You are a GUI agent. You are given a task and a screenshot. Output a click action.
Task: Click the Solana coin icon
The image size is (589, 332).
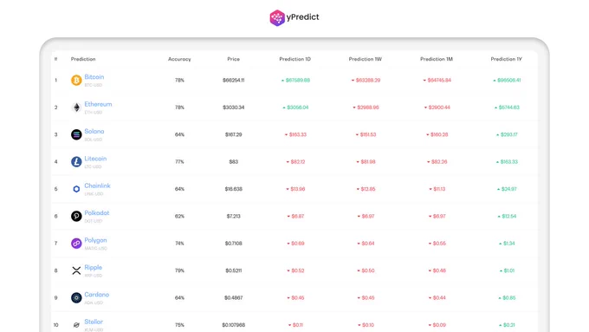point(76,134)
